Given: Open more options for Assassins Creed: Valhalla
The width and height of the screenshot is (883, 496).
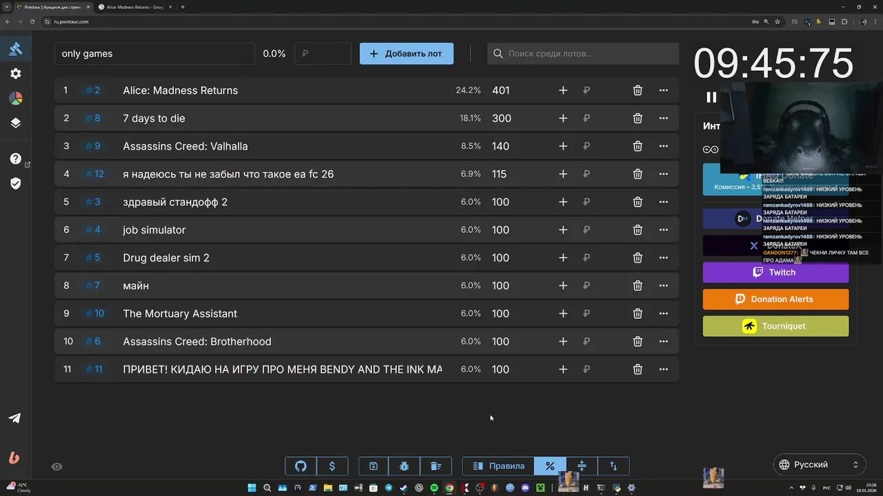Looking at the screenshot, I should [664, 146].
